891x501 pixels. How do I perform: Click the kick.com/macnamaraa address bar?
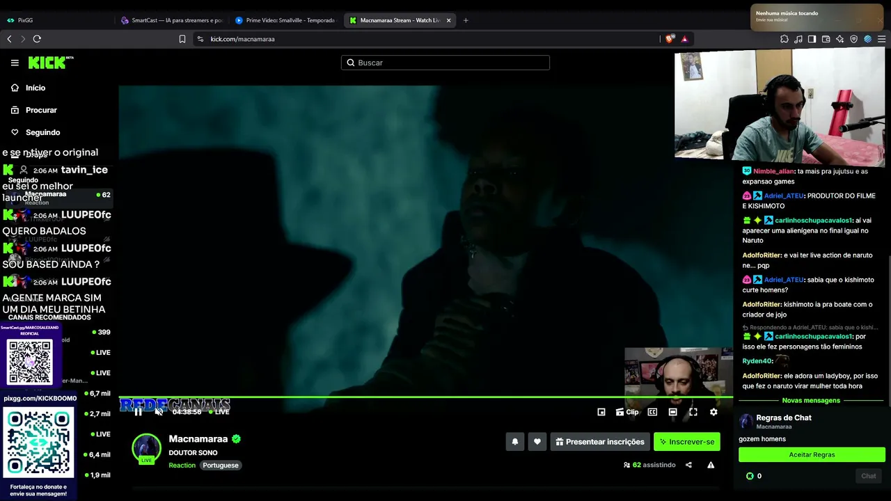[x=426, y=39]
